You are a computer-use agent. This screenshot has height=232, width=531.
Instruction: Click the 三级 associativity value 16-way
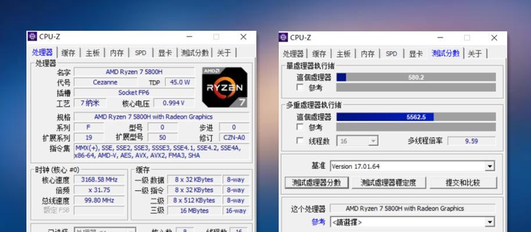236,211
